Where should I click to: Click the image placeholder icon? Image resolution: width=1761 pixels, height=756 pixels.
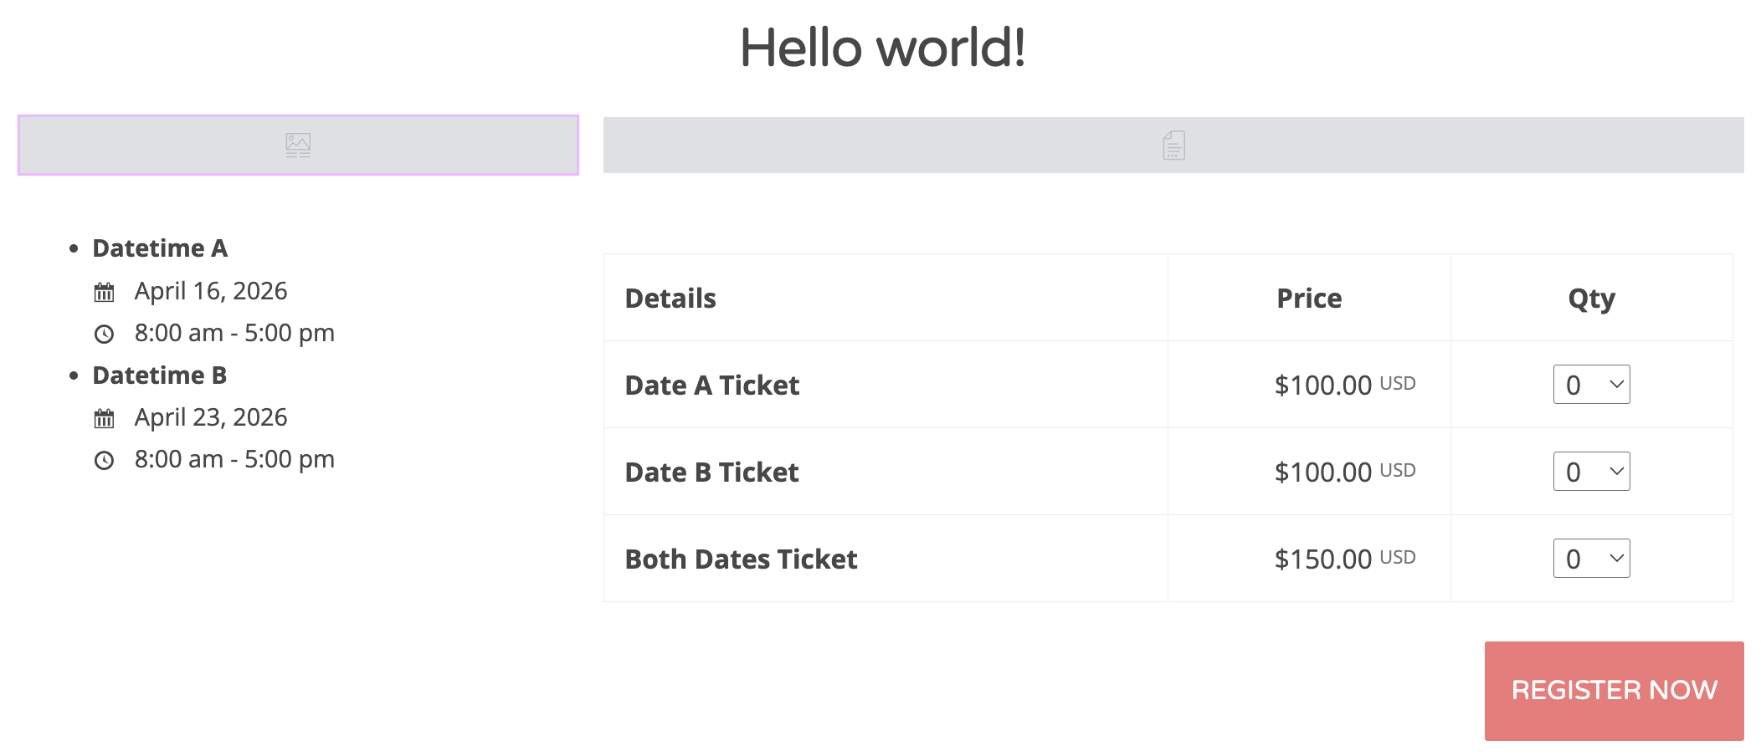(298, 146)
